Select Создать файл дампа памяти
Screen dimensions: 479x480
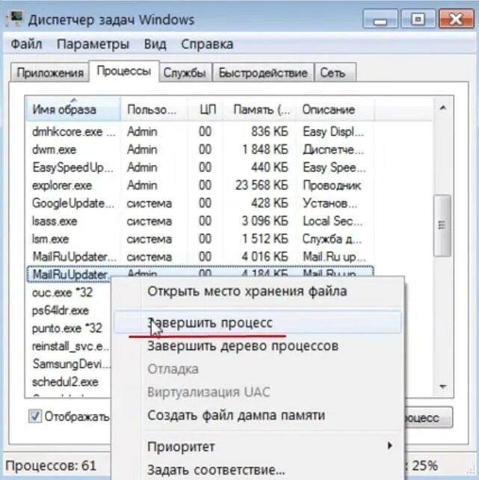(258, 415)
